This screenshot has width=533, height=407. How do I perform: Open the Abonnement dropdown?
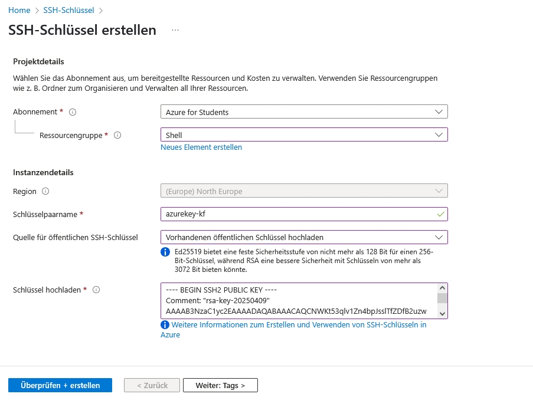[x=303, y=112]
